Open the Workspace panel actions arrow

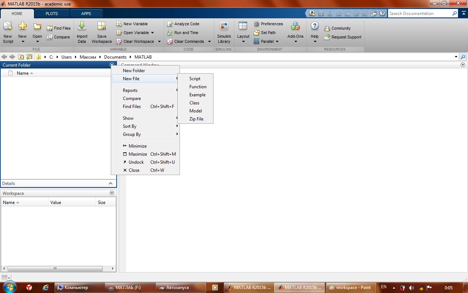coord(112,193)
